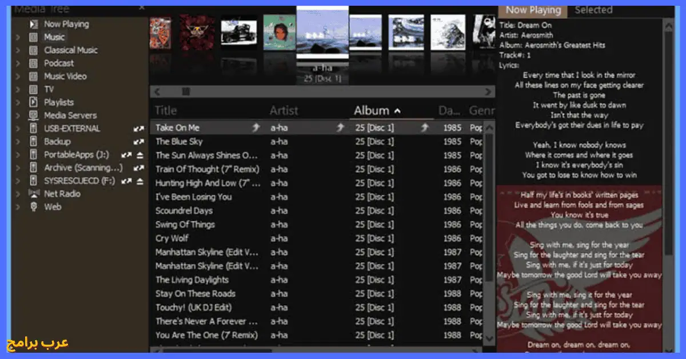
Task: Expand the Web tree node
Action: coord(18,207)
